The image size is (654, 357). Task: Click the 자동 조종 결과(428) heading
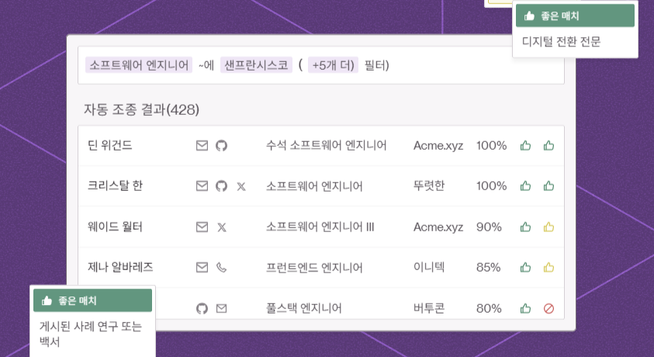138,109
